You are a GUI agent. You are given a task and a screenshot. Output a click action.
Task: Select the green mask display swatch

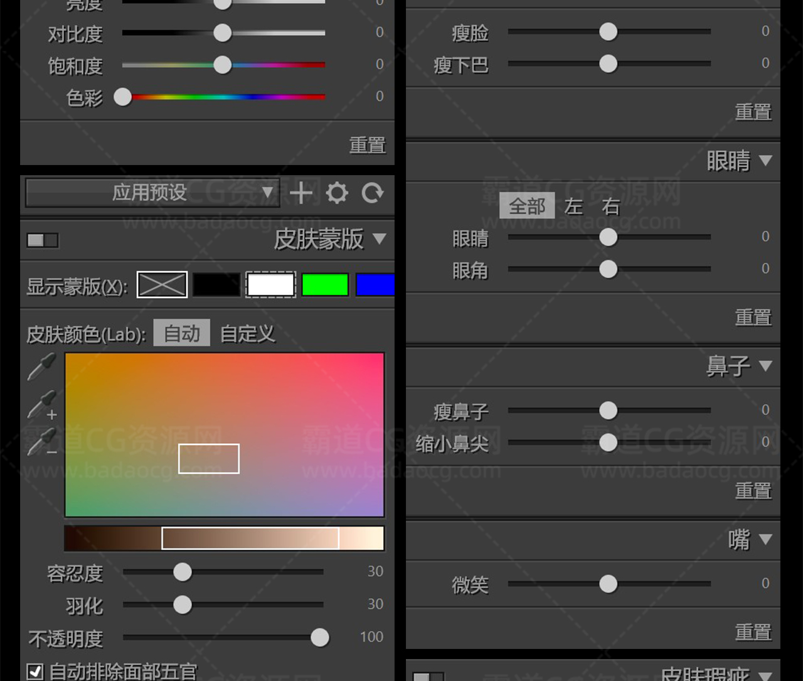click(x=325, y=285)
